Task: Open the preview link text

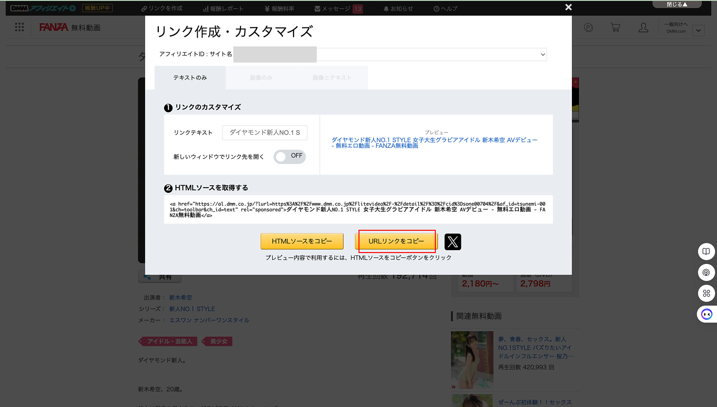Action: point(434,143)
